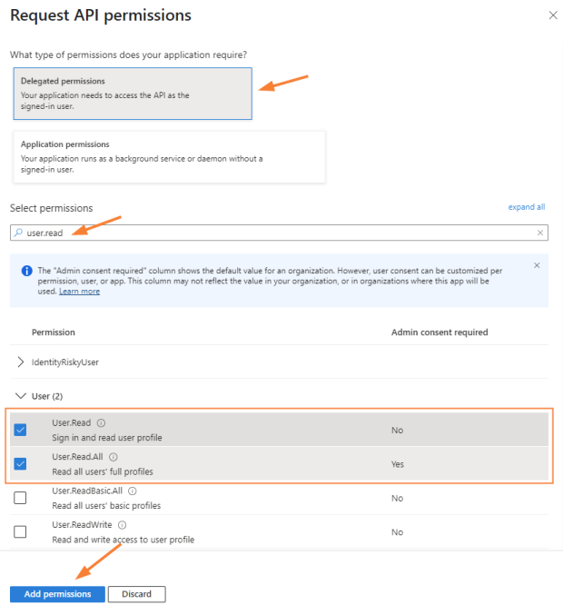This screenshot has width=563, height=615.
Task: Clear the user.read search text
Action: (540, 233)
